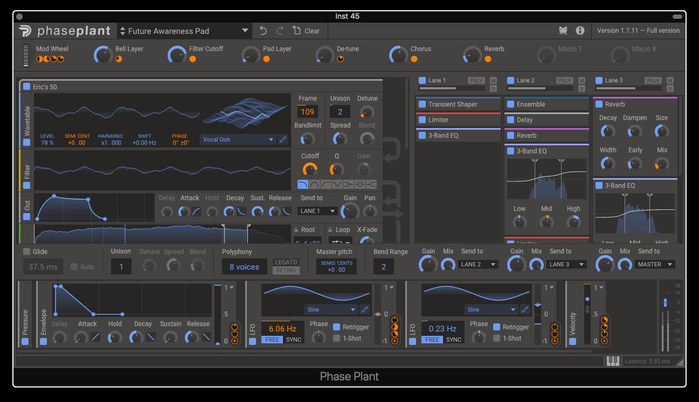Open the info icon in header
The height and width of the screenshot is (402, 699).
pos(580,31)
